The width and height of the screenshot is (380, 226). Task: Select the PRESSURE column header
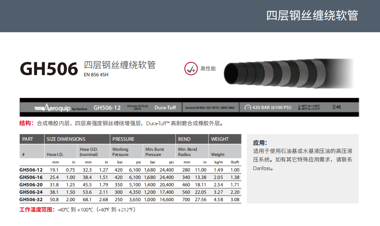123,139
